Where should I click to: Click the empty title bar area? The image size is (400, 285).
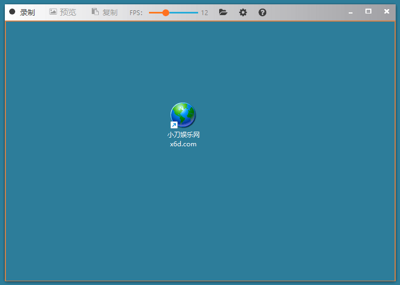pos(308,12)
